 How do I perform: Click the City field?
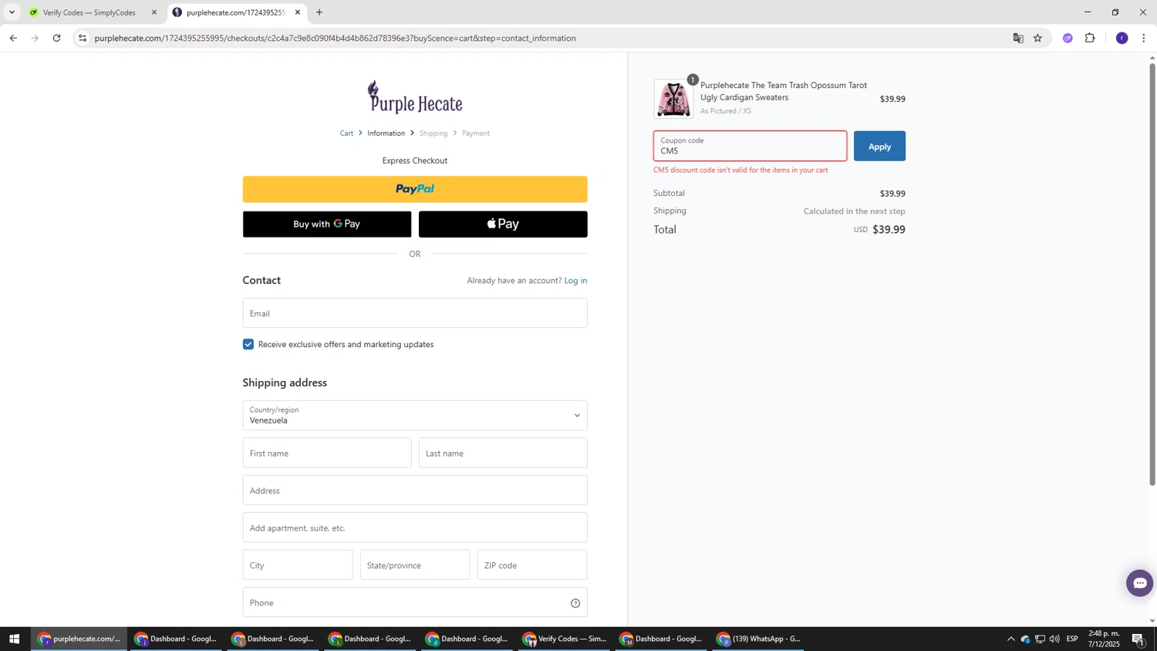(298, 565)
